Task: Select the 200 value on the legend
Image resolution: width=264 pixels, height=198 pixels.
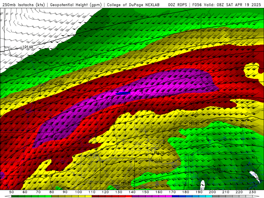Action: point(212,192)
